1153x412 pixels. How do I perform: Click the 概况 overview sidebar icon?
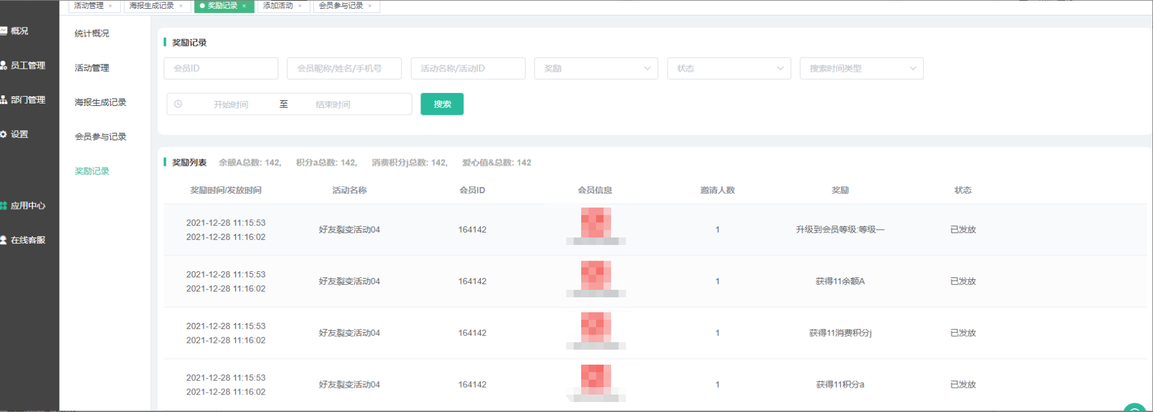click(x=4, y=31)
